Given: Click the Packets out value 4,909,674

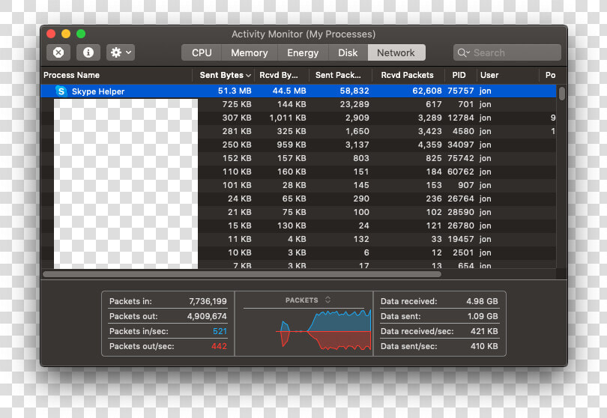Looking at the screenshot, I should click(x=207, y=316).
